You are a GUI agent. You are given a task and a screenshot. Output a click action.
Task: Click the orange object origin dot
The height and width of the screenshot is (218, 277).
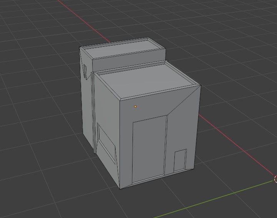[135, 106]
